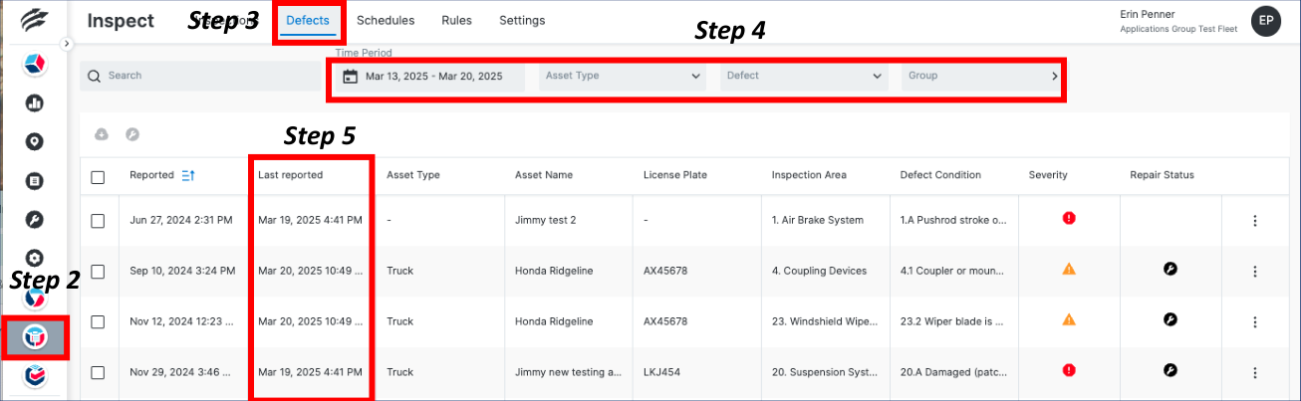Tick the select-all checkbox in table header
This screenshot has width=1301, height=401.
point(98,177)
